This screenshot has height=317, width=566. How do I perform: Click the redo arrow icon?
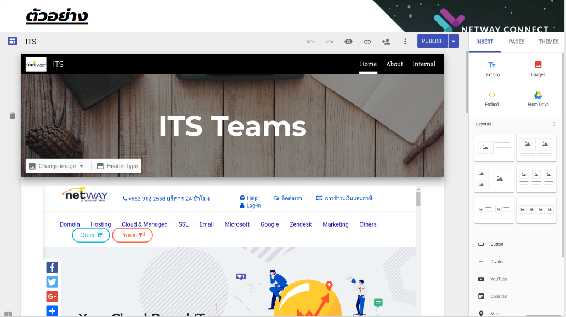329,42
